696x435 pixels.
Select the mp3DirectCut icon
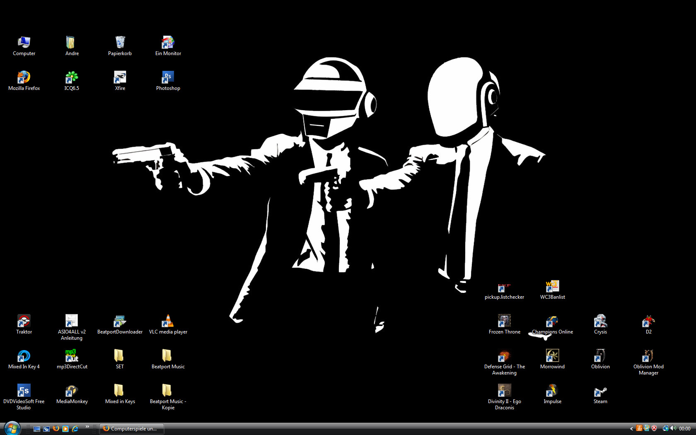pos(72,359)
